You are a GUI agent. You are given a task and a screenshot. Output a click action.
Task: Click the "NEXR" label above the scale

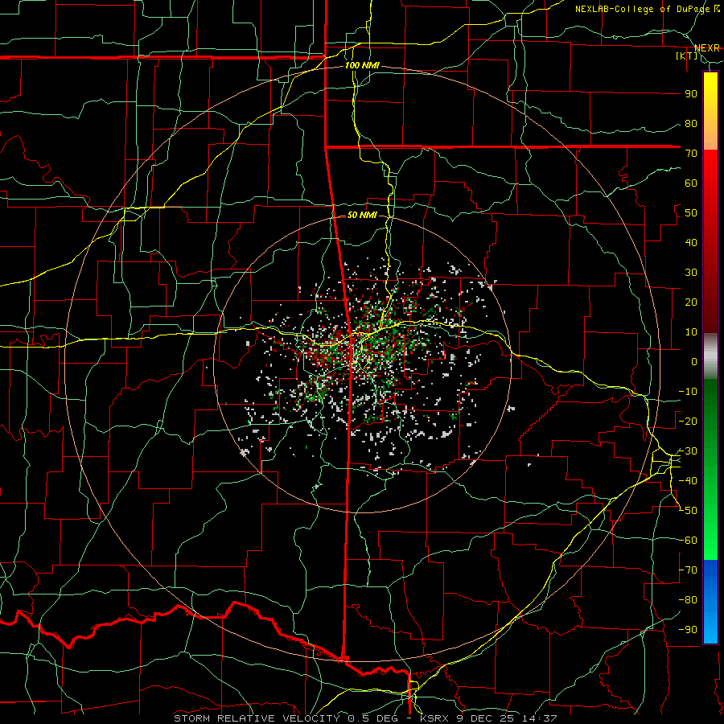point(707,48)
